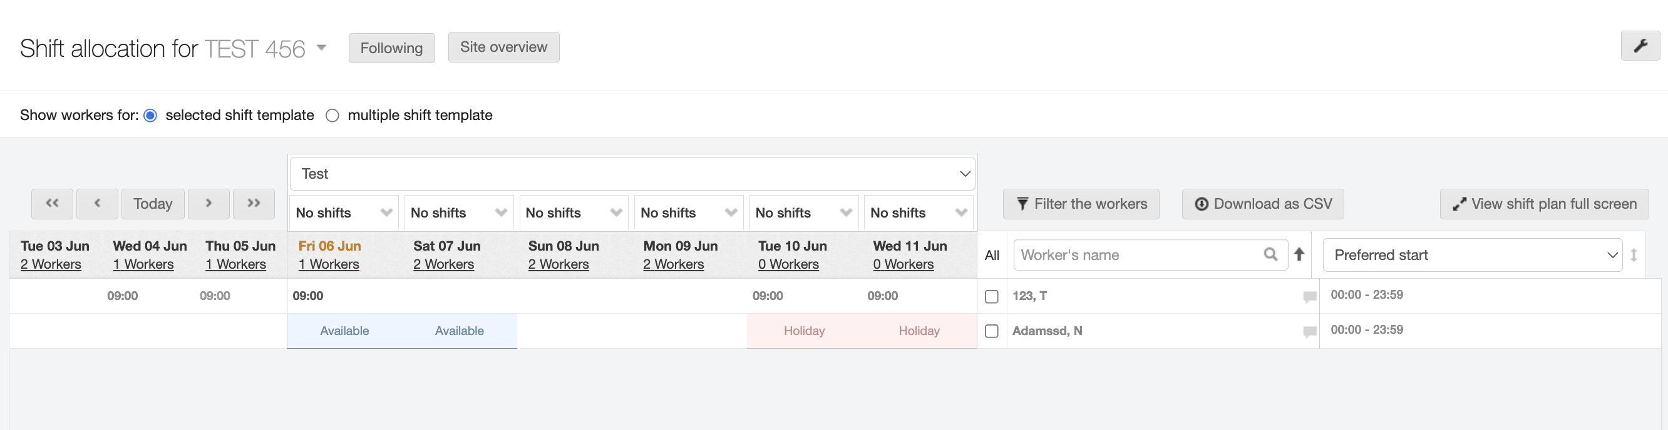
Task: Expand the TEST 456 site selector arrow
Action: (x=321, y=48)
